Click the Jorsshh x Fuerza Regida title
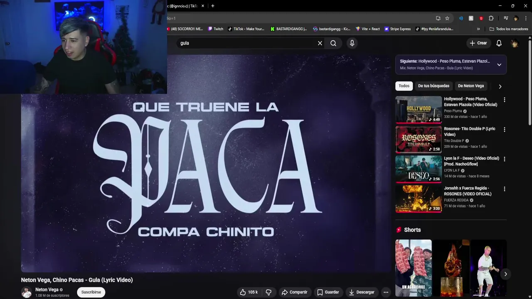The width and height of the screenshot is (532, 299). pos(468,191)
